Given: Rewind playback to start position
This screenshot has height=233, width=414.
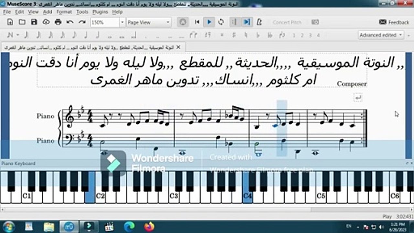Looking at the screenshot, I should click(x=197, y=22).
